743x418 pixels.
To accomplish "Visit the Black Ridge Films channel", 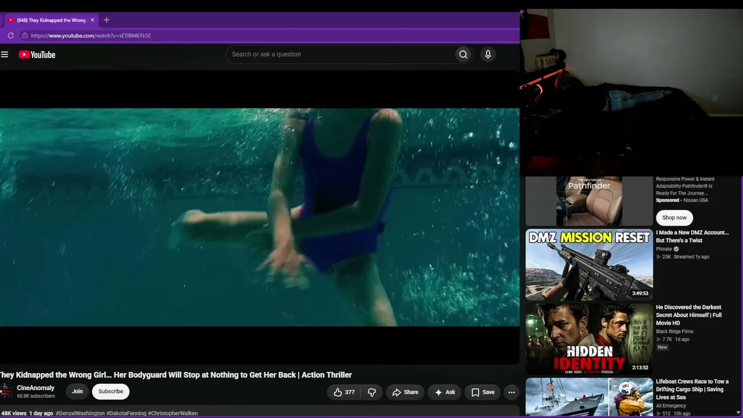I will tap(675, 331).
